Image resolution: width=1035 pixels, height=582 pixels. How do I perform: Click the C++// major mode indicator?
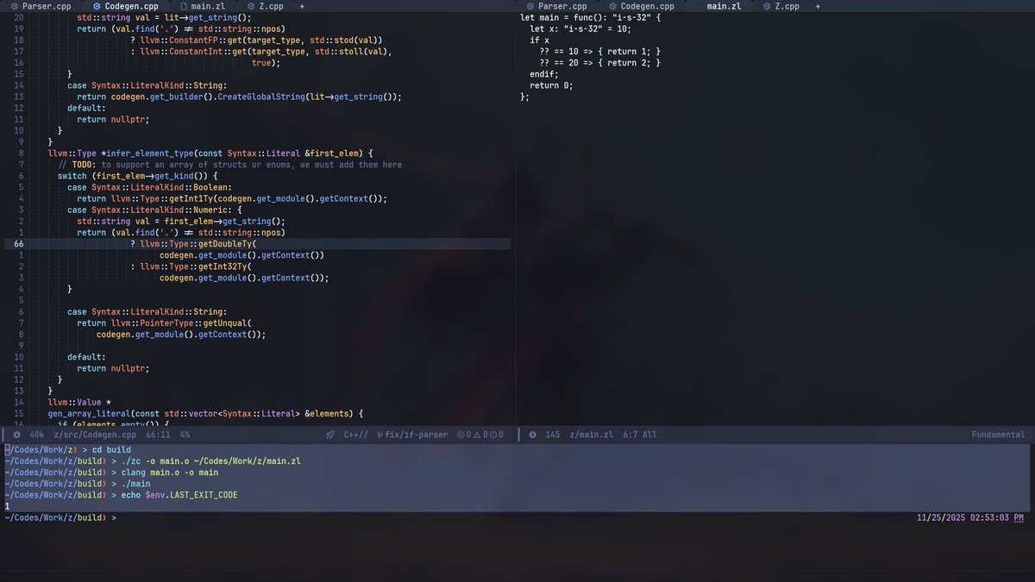coord(355,435)
